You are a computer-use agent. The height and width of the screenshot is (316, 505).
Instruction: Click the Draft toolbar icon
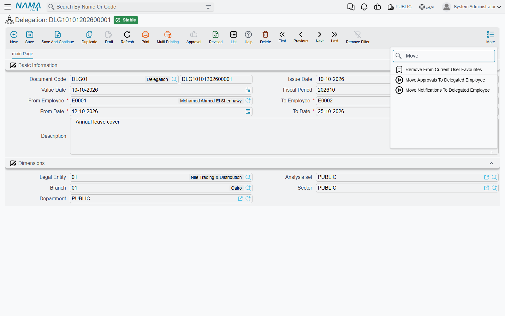[x=109, y=37]
